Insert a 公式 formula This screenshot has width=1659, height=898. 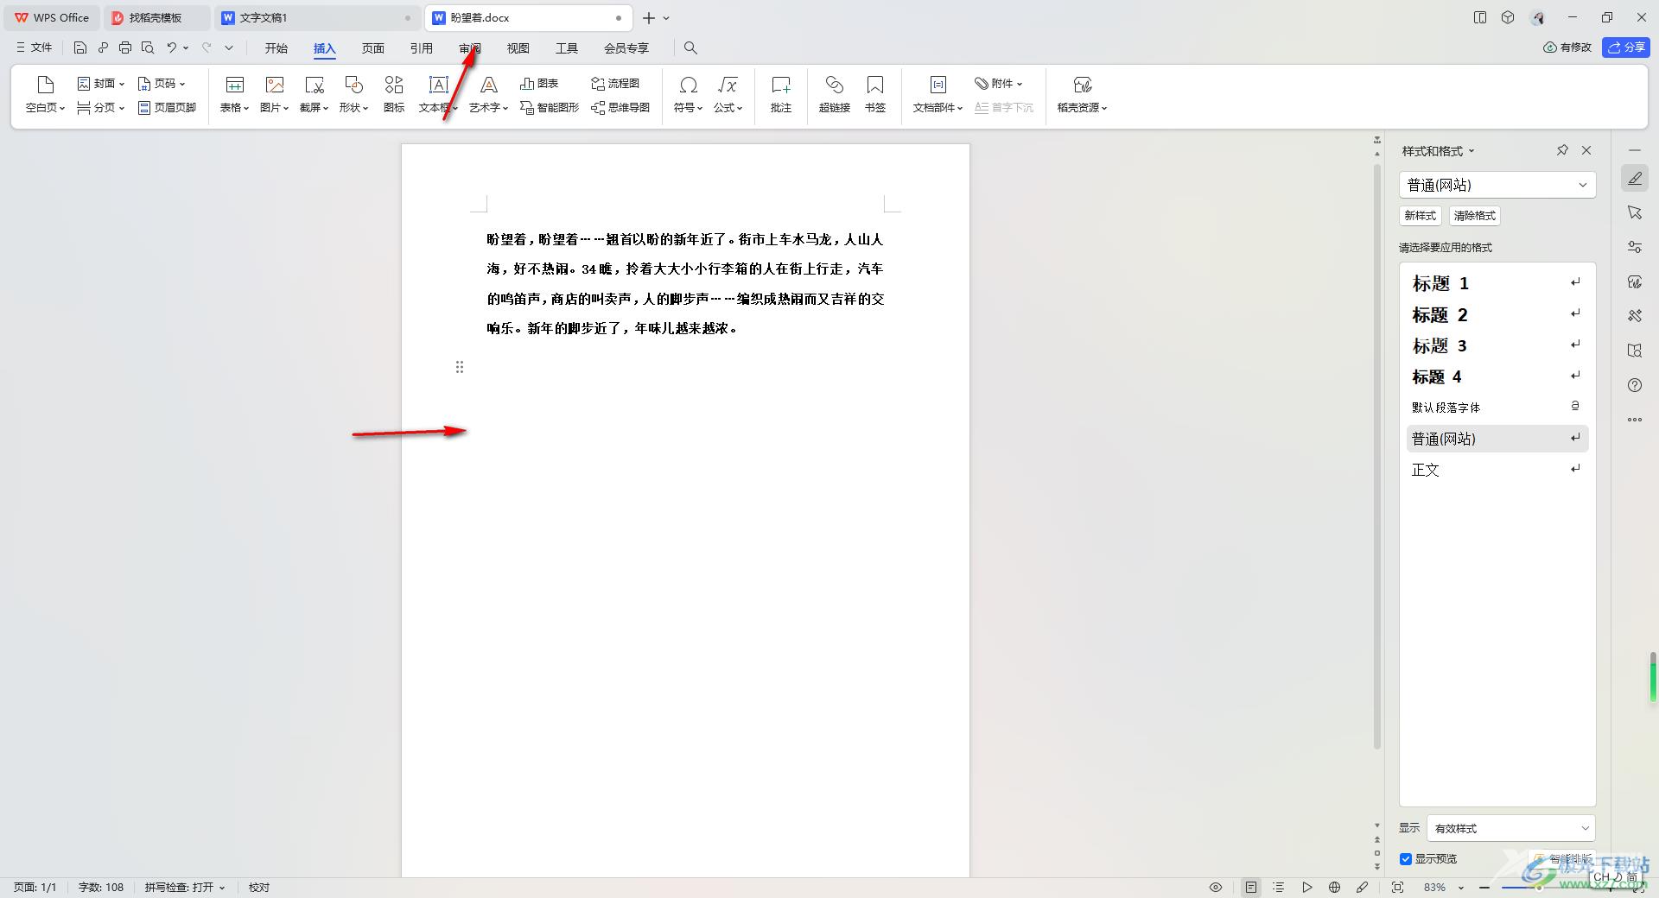728,94
